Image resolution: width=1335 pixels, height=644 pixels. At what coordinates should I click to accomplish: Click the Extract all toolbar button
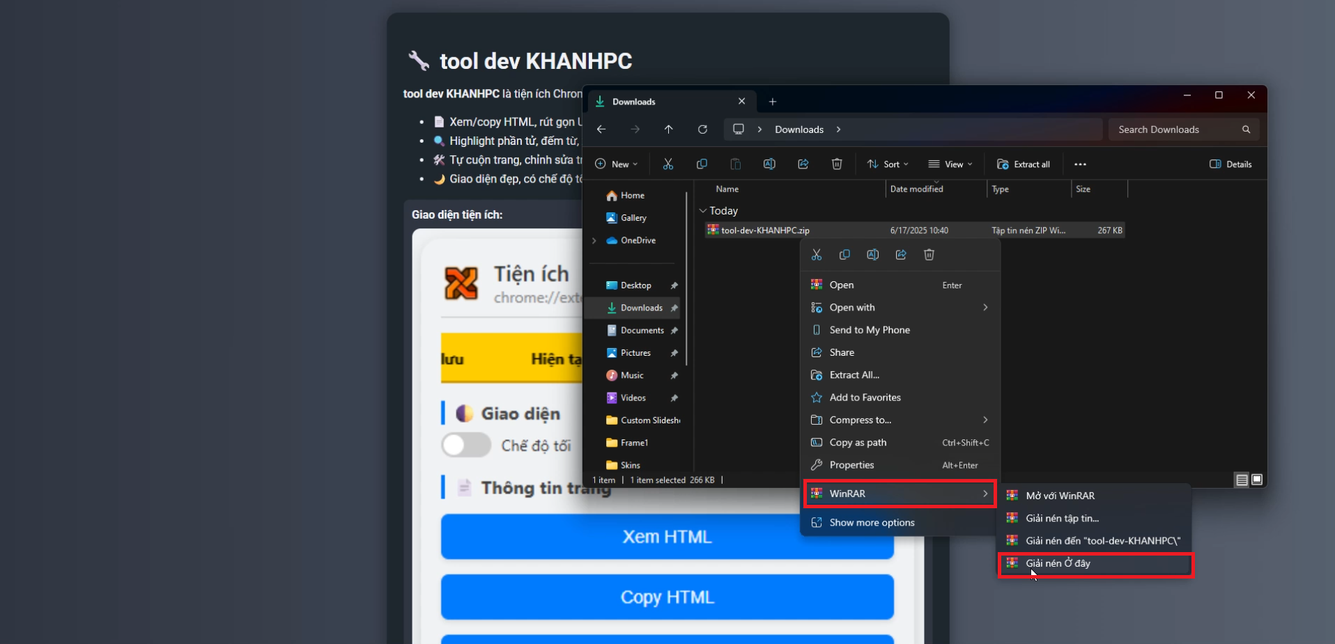(x=1023, y=164)
